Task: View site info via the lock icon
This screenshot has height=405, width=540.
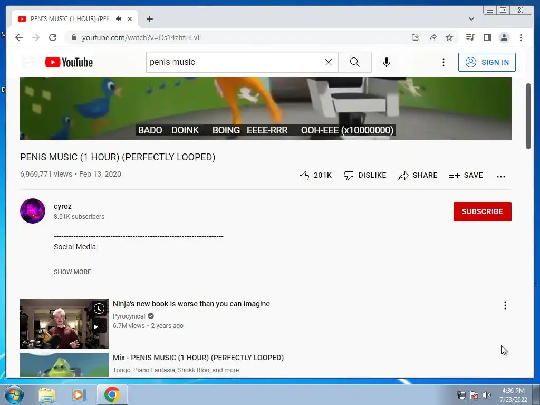Action: click(x=73, y=37)
